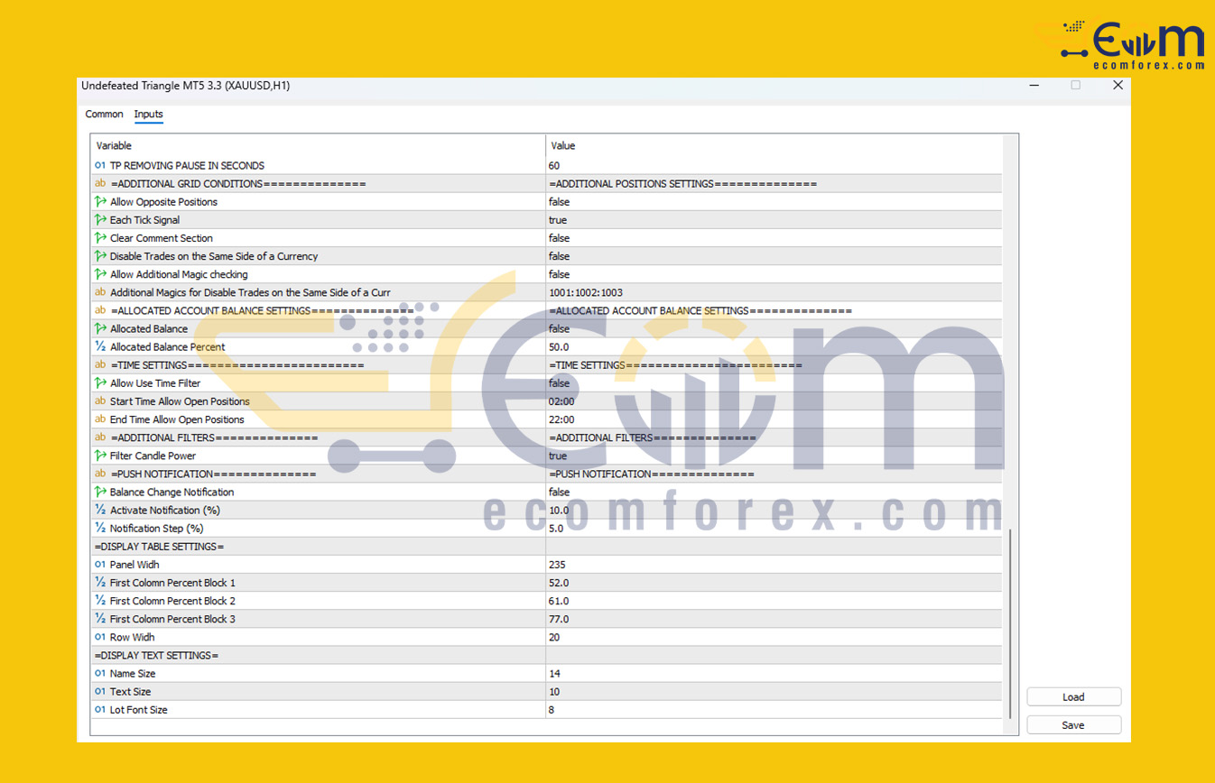Click the =ADDITIONAL POSITIONS SETTINGS= value cell
Screen dimensions: 1215x783
(682, 184)
